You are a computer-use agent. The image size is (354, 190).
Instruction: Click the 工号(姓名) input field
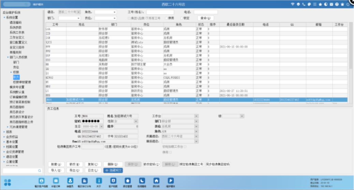point(160,12)
